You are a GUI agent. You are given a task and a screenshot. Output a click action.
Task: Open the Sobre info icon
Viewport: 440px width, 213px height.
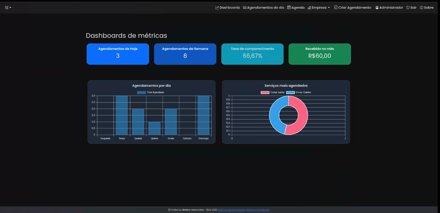pyautogui.click(x=422, y=7)
